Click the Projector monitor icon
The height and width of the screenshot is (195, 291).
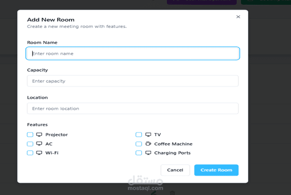39,135
